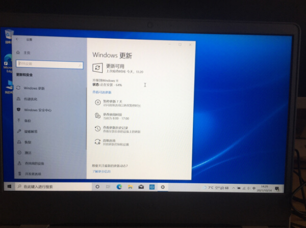Image resolution: width=306 pixels, height=228 pixels.
Task: Click the taskbar search box 在此键入进行搜索
Action: pos(53,187)
